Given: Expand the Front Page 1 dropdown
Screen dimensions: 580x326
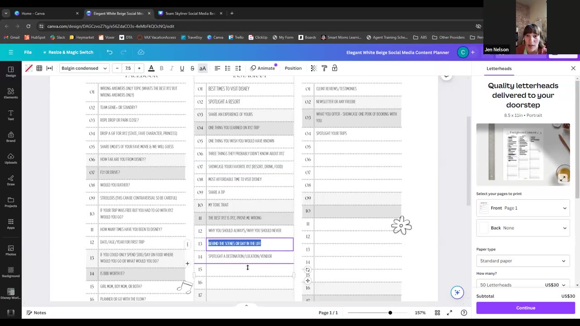Looking at the screenshot, I should [x=523, y=208].
